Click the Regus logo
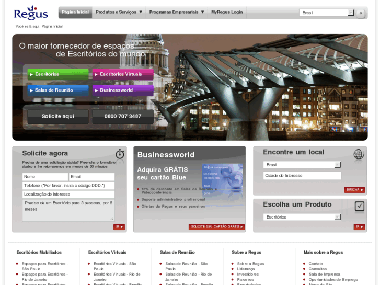The height and width of the screenshot is (285, 380). 31,13
